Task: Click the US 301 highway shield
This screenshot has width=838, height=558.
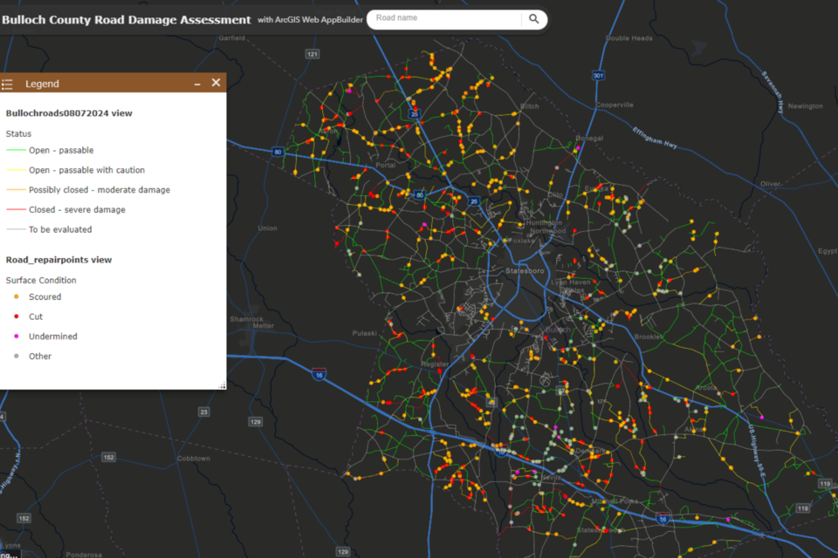Action: coord(598,75)
